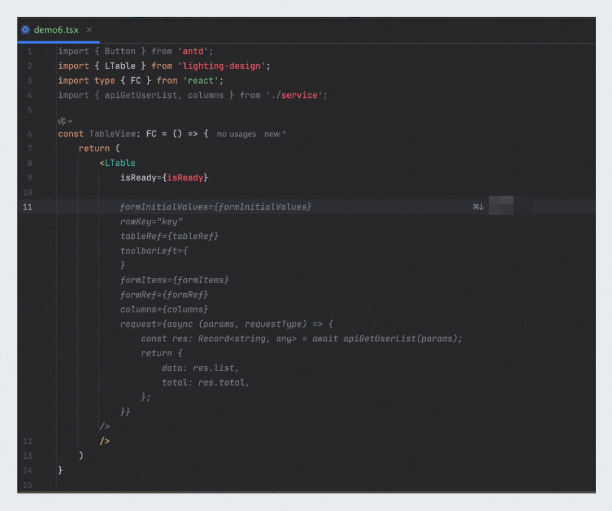The image size is (612, 511).
Task: Click the 'react' import string
Action: tap(201, 81)
